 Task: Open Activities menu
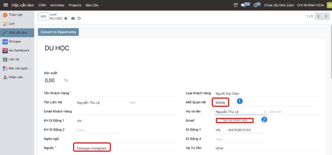point(57,5)
